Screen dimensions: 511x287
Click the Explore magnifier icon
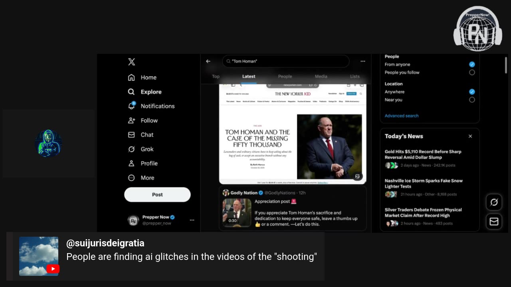(x=131, y=92)
